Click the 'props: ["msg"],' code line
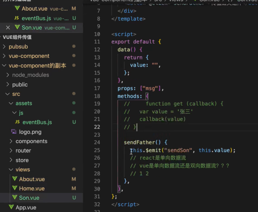Screen dimensions: 258x212 click(141, 89)
